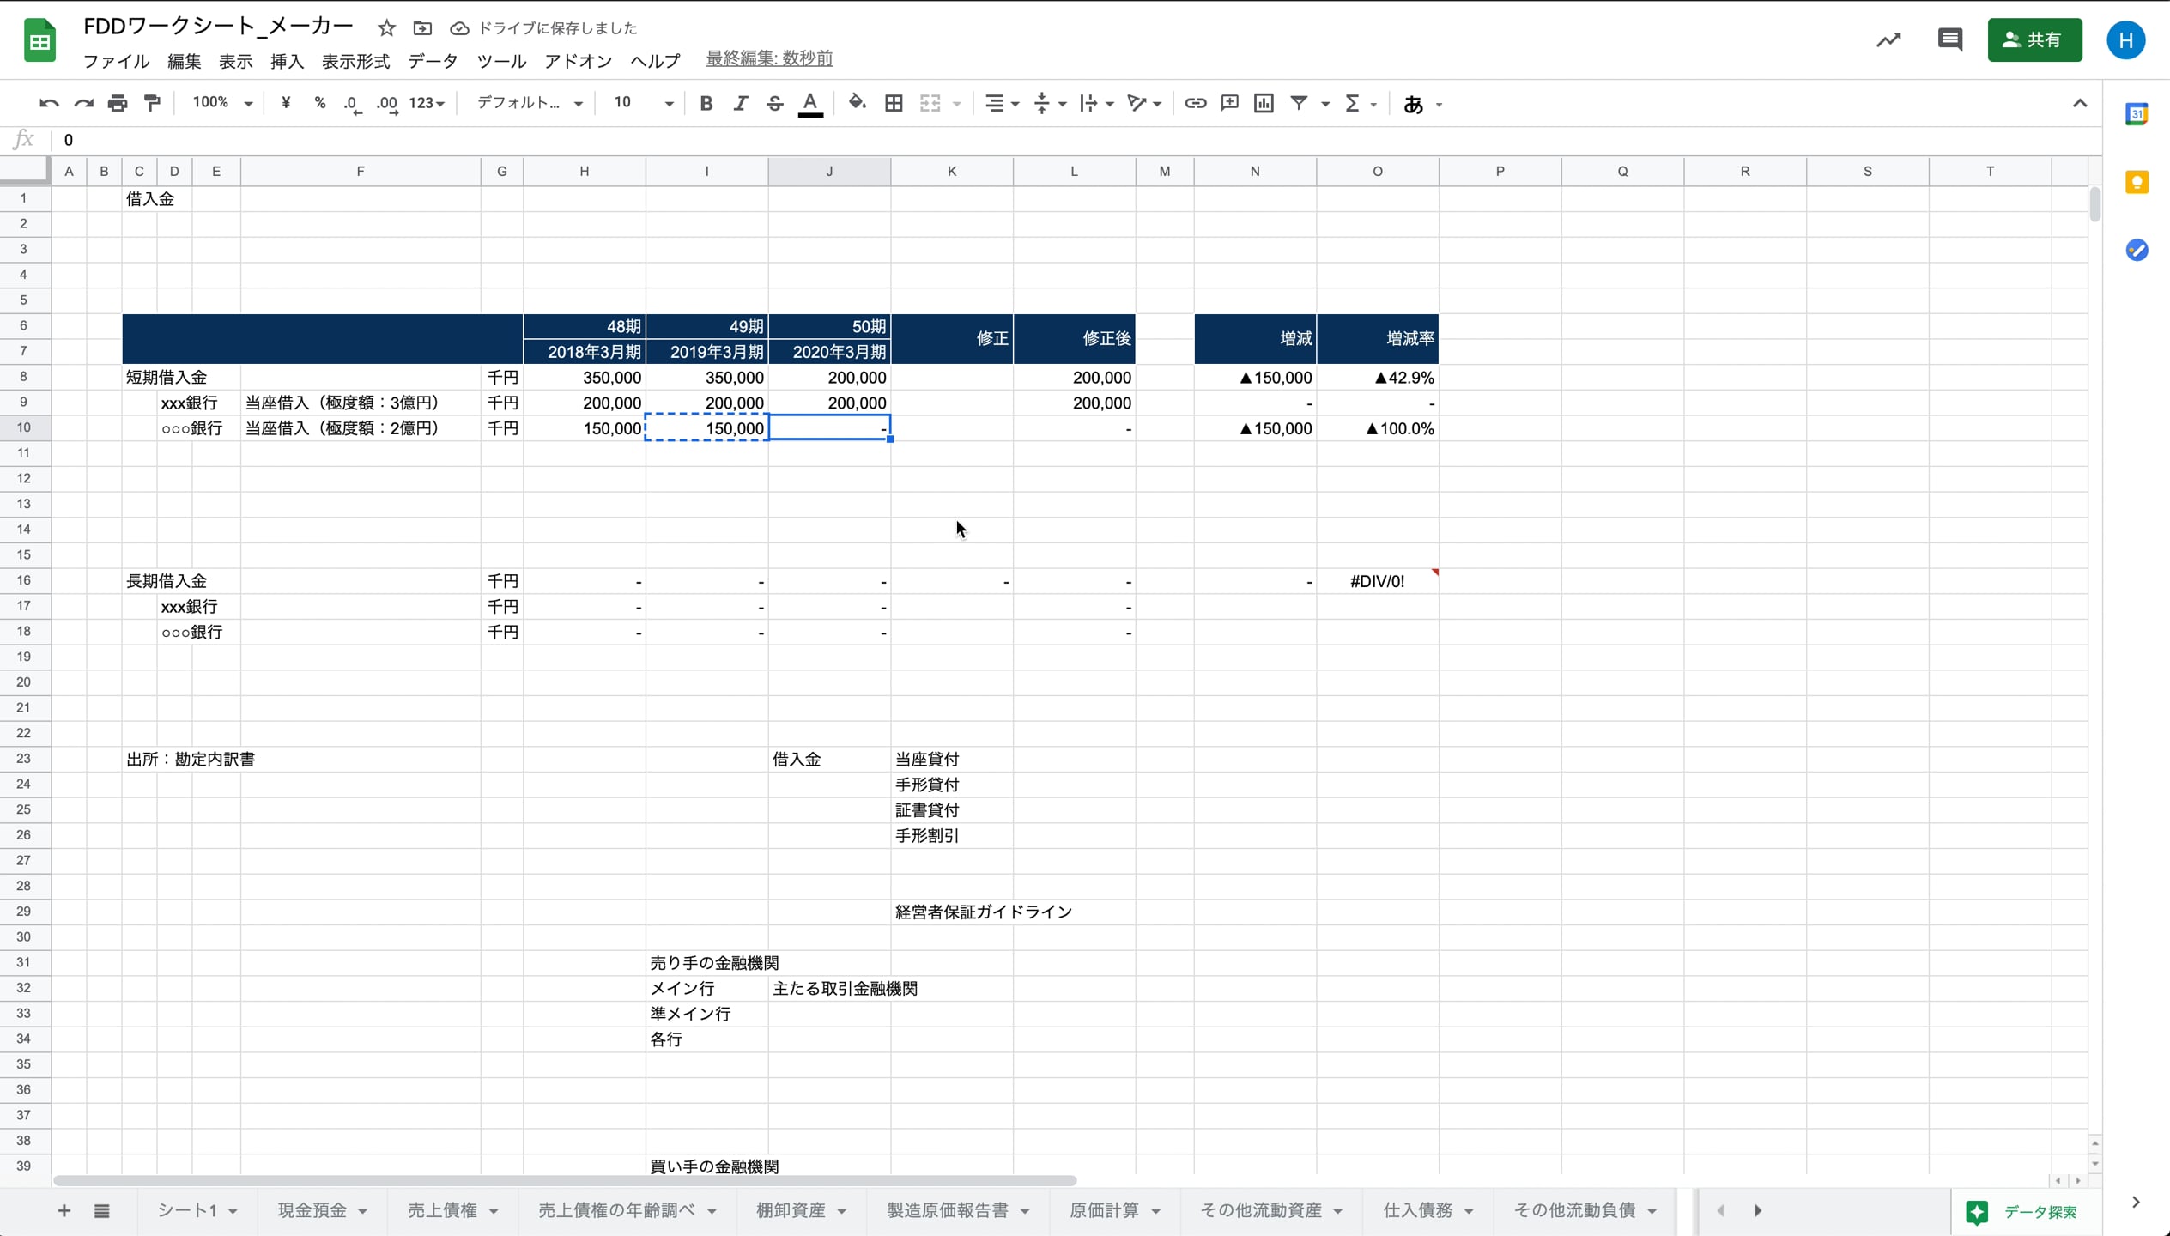Screen dimensions: 2170x1236
Task: Open the データ menu
Action: click(x=433, y=61)
